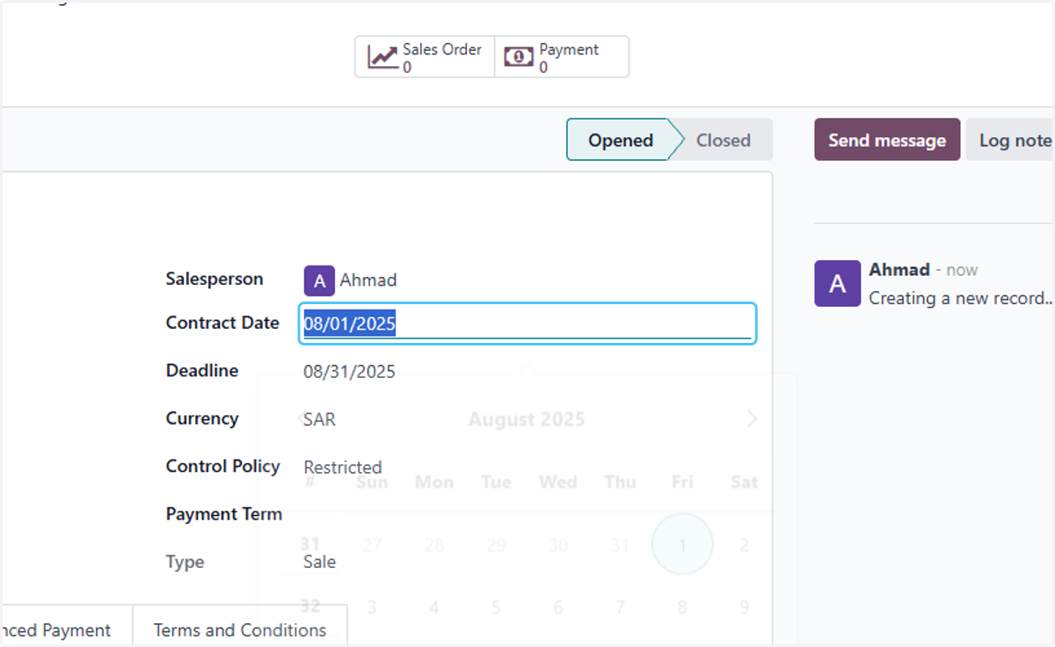The image size is (1055, 647).
Task: Click the Sales Order chart icon
Action: pyautogui.click(x=382, y=57)
